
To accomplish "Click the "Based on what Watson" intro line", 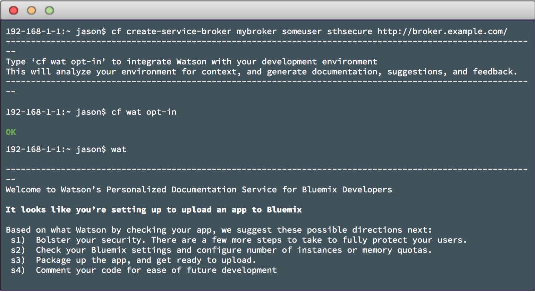I will pyautogui.click(x=219, y=230).
